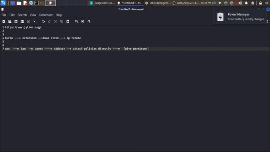
Task: Click the Reload document toolbar icon
Action: click(x=28, y=22)
